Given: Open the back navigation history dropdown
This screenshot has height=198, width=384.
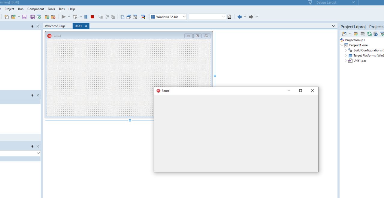Looking at the screenshot, I should coord(245,17).
